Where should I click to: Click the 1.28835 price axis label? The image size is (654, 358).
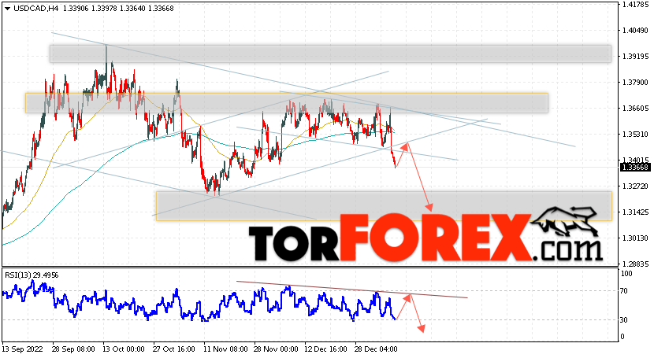pos(635,264)
